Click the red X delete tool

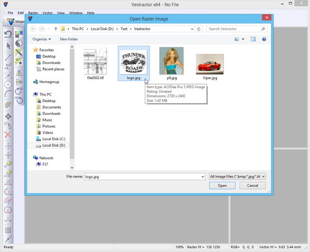[x=8, y=135]
